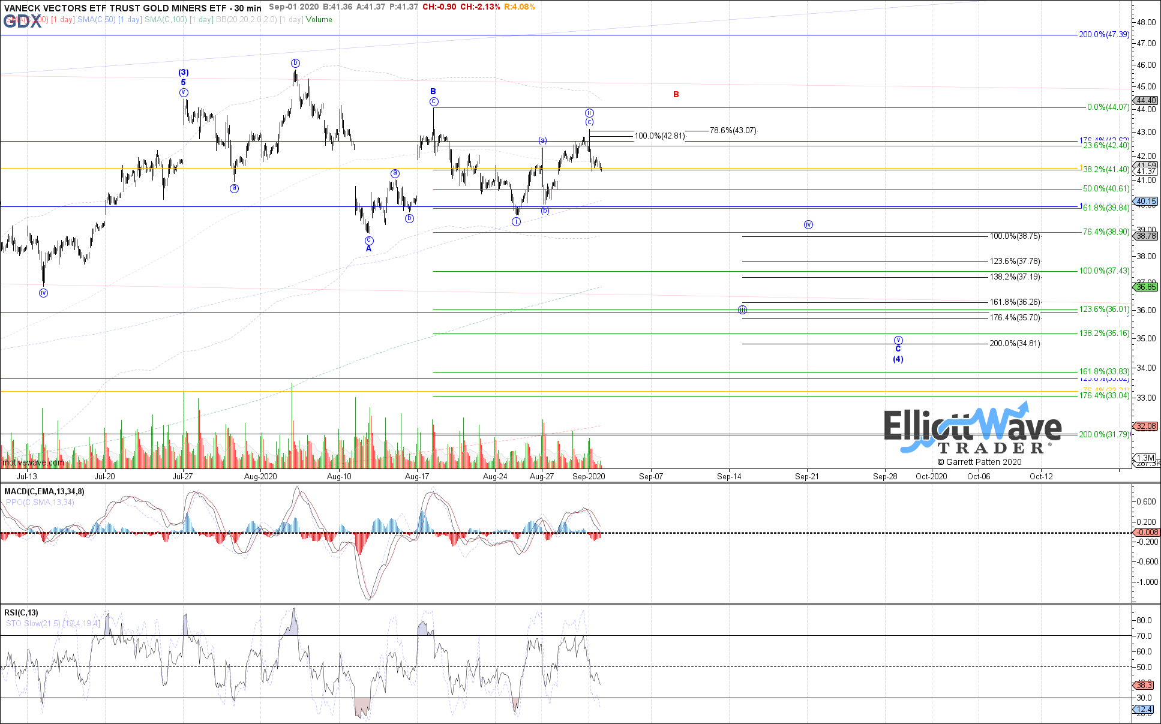This screenshot has width=1161, height=724.
Task: Open the motivewave.com link
Action: (x=32, y=462)
